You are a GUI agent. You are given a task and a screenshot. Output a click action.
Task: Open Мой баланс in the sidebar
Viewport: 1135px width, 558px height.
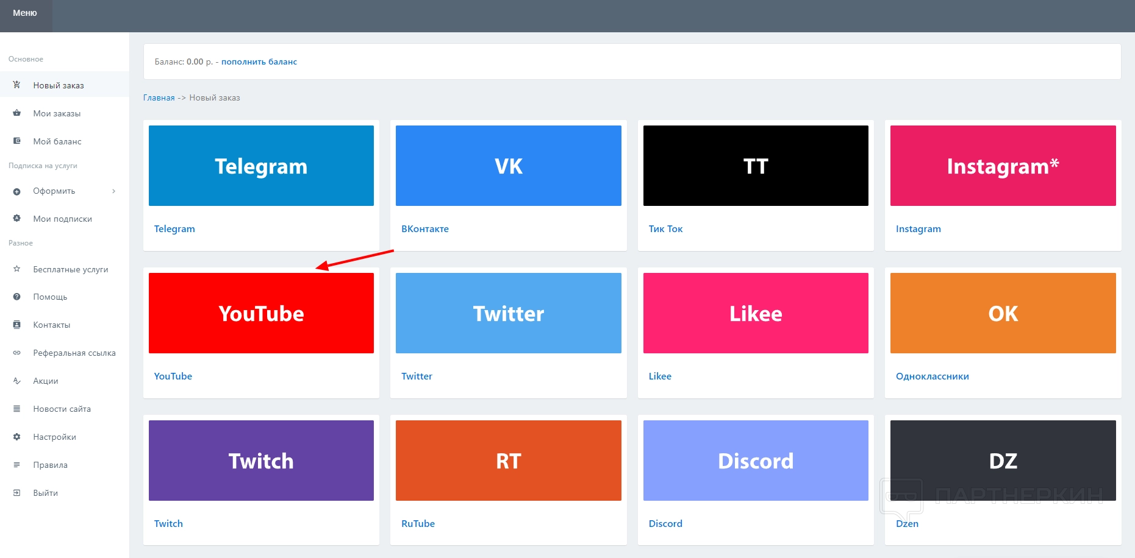click(65, 141)
